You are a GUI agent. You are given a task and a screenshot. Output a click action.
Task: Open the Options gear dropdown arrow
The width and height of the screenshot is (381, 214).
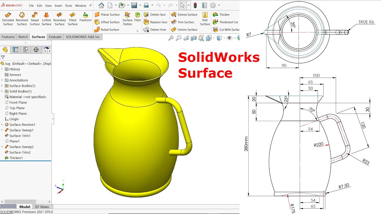(219, 5)
